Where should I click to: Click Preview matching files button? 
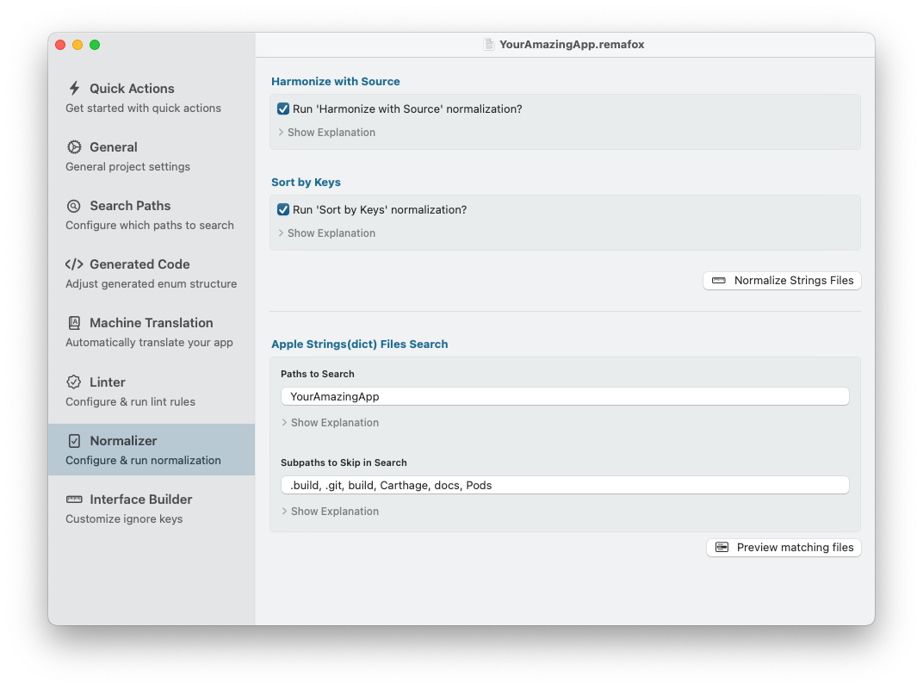[x=784, y=548]
